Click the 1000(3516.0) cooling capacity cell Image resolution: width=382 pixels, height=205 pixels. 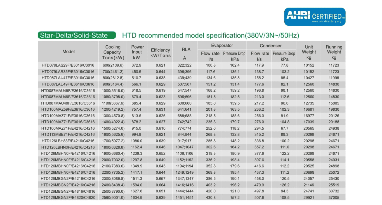tap(113, 90)
